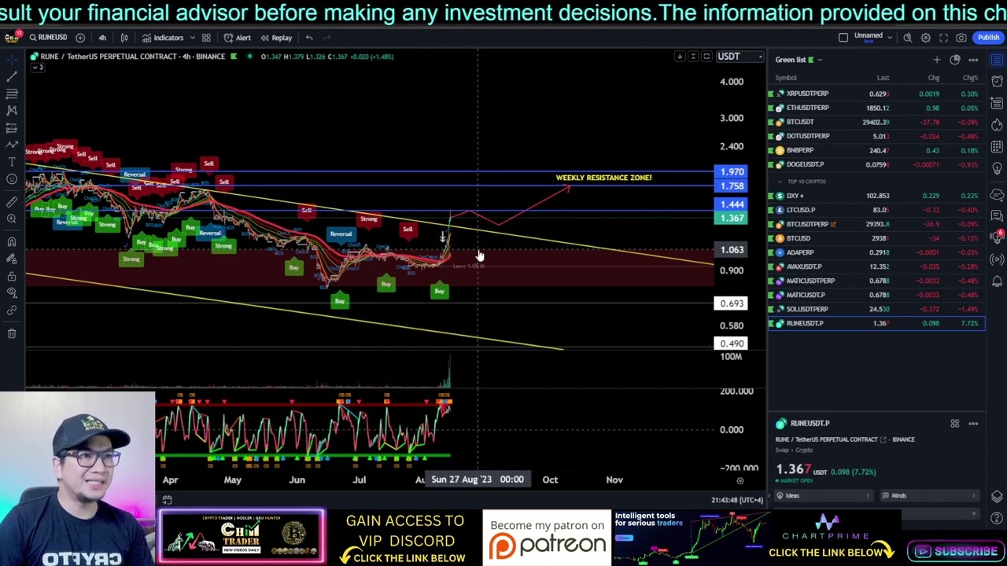Sort watchlist by Symbol column
Image resolution: width=1007 pixels, height=566 pixels.
[786, 78]
